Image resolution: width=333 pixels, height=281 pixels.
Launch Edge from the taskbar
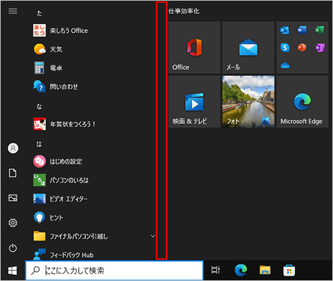click(241, 270)
